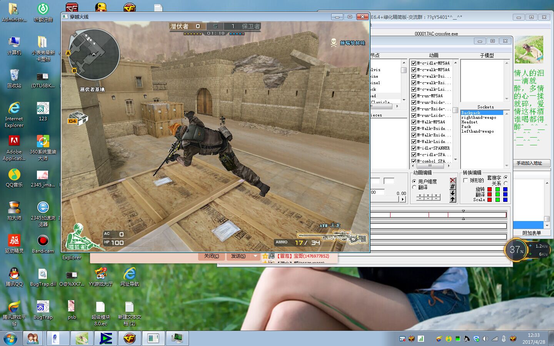Click the animation timeline keyframe bar

(438, 215)
